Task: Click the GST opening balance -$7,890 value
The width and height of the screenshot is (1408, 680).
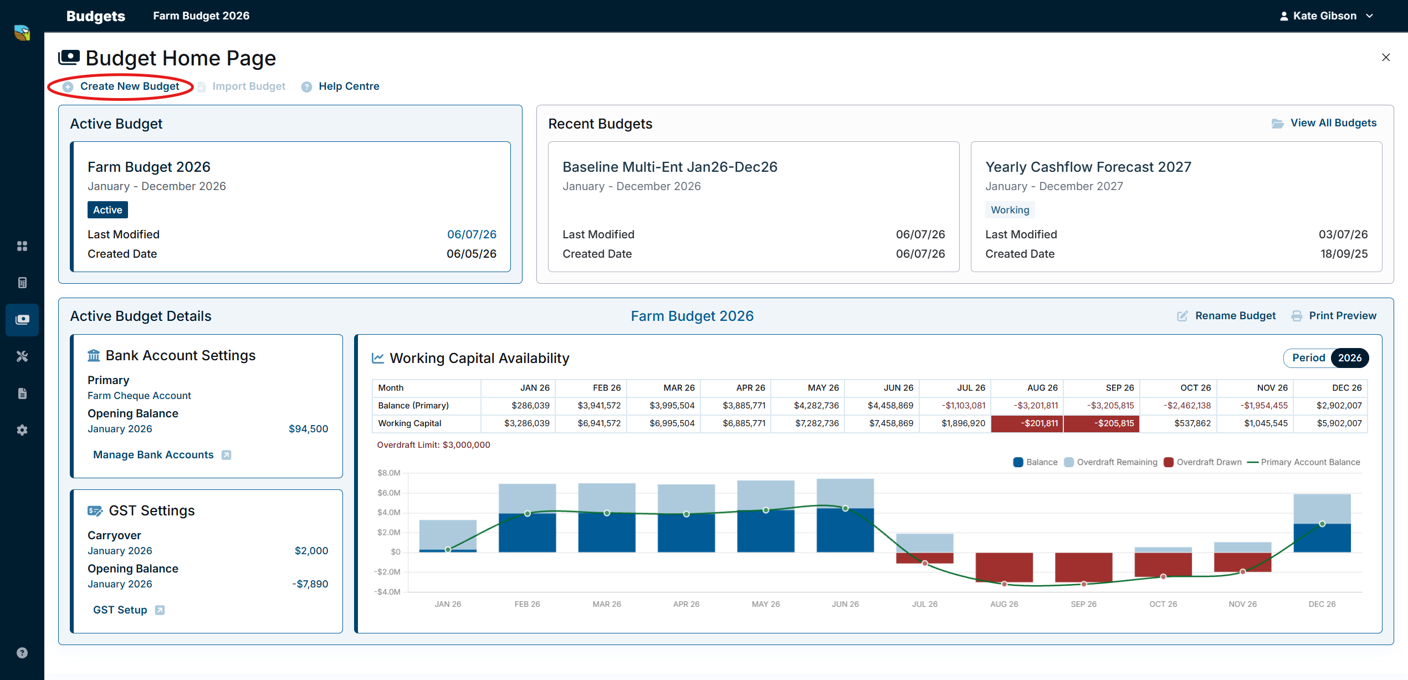Action: pyautogui.click(x=310, y=584)
